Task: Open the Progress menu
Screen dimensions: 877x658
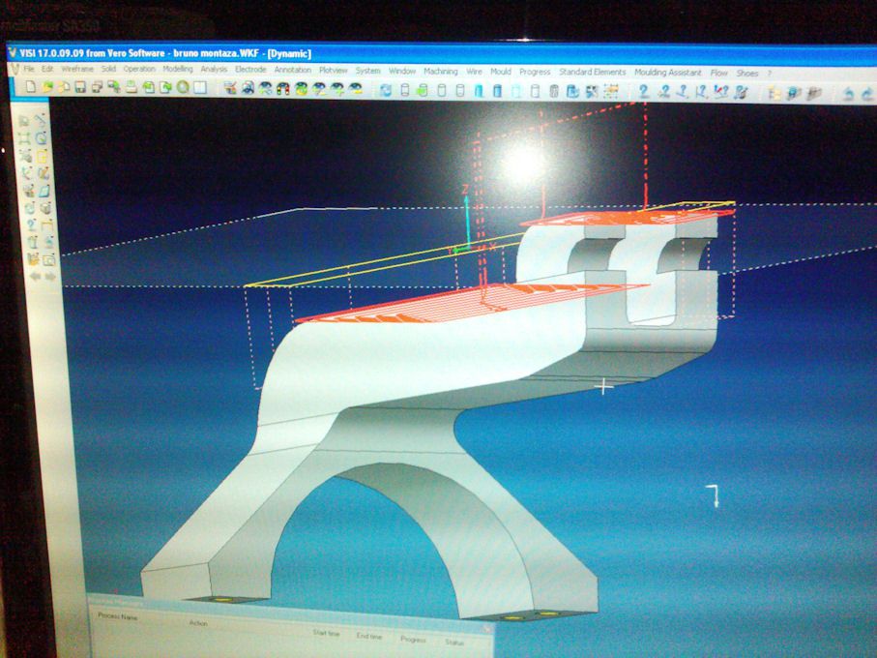Action: [x=535, y=72]
